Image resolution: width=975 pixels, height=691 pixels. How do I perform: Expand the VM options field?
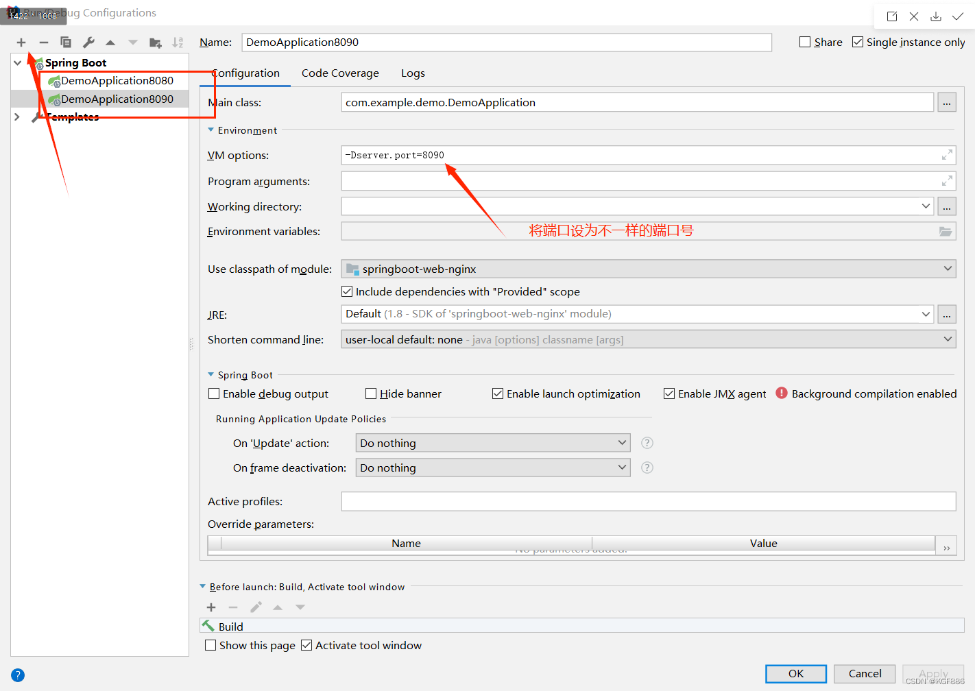point(947,155)
